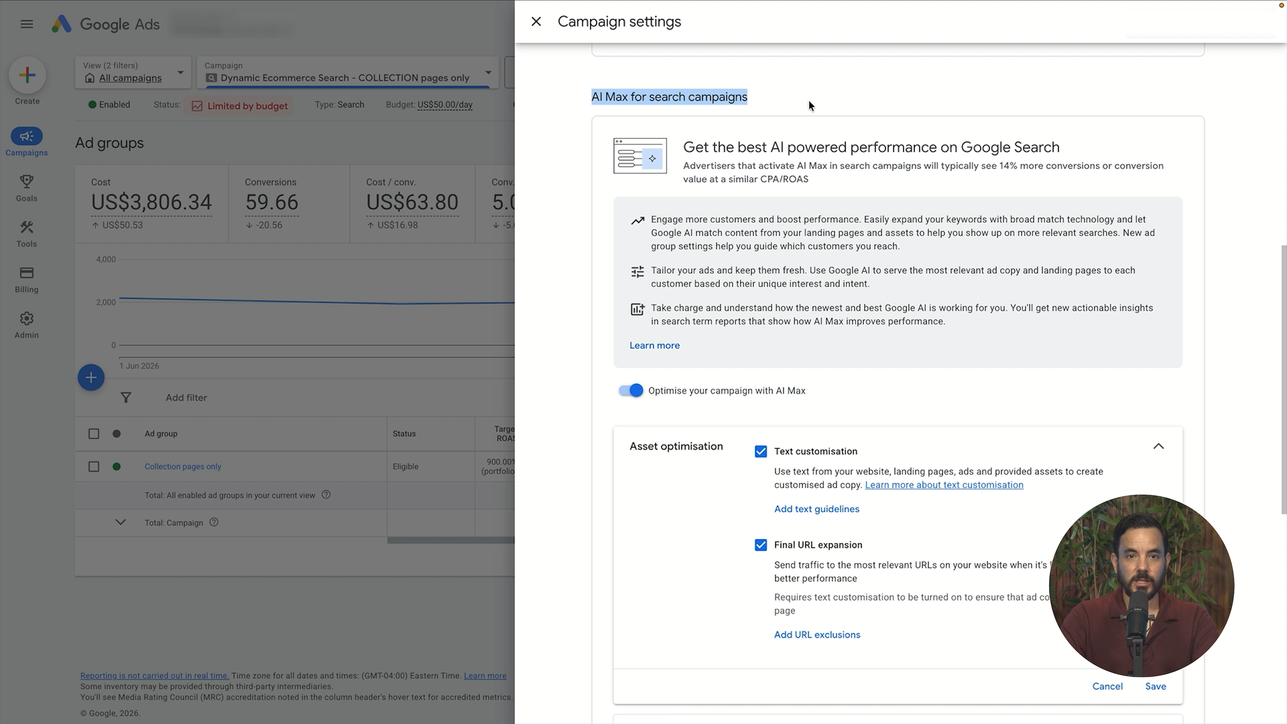Tick the Collection pages only row checkbox
The height and width of the screenshot is (724, 1287).
(94, 467)
